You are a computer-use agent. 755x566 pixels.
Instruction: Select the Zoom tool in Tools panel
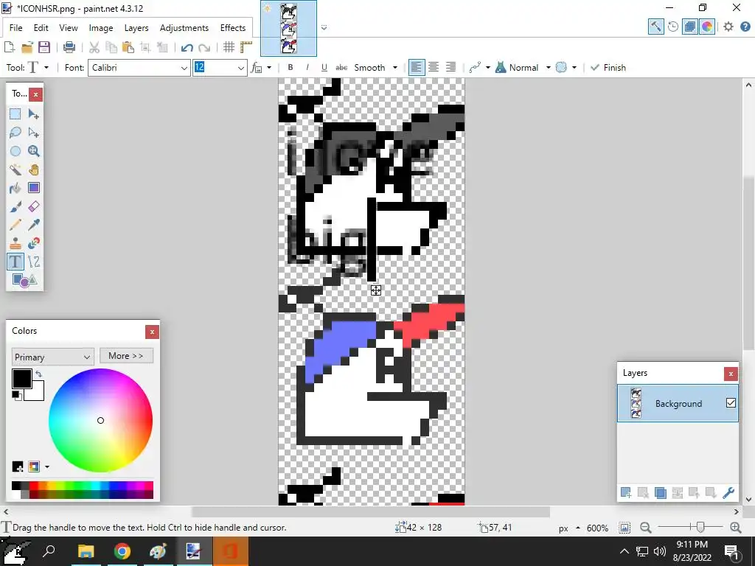click(34, 151)
